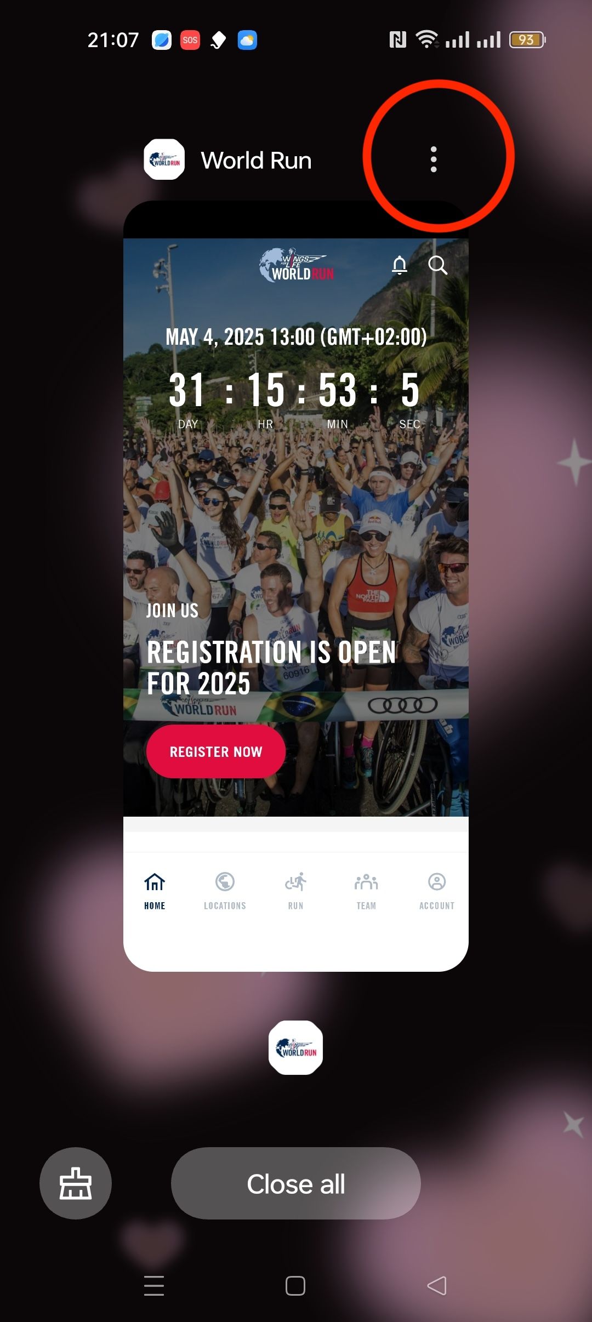
Task: Tap the Wings for Life World Run logo
Action: (x=296, y=265)
